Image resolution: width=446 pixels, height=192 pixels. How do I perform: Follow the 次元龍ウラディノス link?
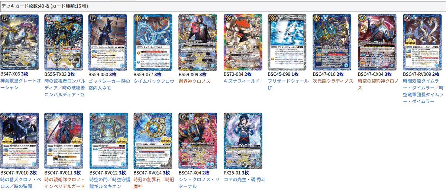pyautogui.click(x=333, y=81)
